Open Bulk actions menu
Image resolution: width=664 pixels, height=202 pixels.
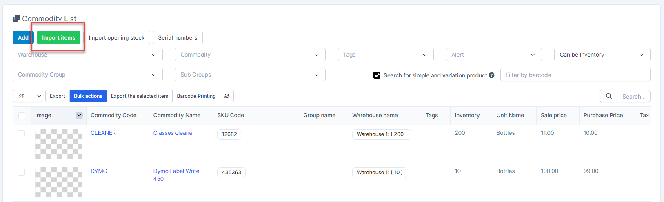(x=88, y=96)
